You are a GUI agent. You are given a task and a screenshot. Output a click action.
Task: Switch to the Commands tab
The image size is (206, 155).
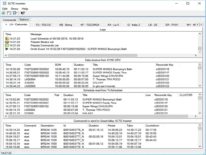[10, 20]
